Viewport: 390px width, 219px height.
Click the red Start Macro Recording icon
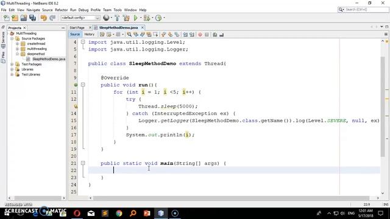(200, 35)
